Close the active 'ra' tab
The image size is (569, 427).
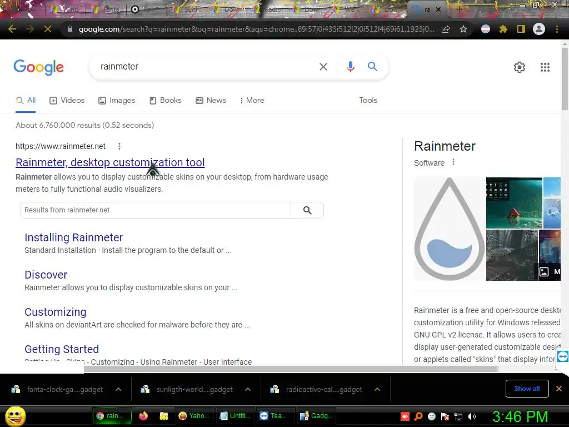coord(438,9)
